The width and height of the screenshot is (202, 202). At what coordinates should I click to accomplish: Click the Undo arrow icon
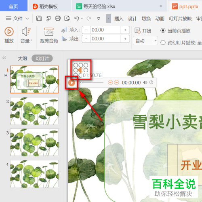coord(77,19)
